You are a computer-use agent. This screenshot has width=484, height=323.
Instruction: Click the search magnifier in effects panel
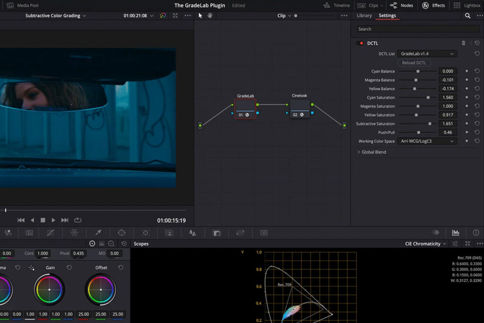click(x=467, y=16)
